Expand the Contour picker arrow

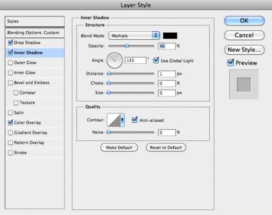pos(122,120)
